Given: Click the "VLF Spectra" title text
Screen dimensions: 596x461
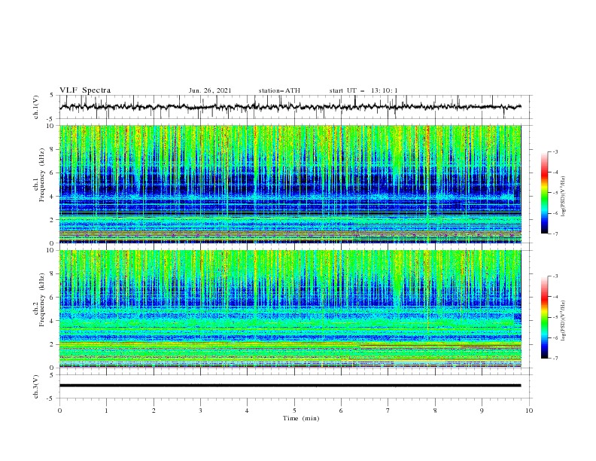Looking at the screenshot, I should point(85,90).
